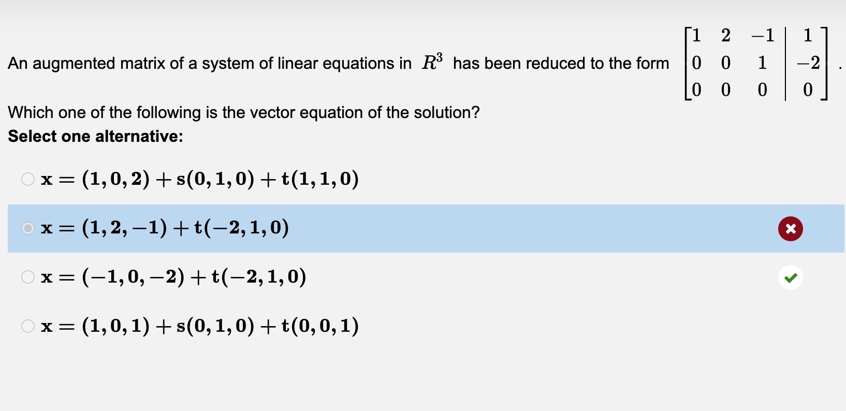
Task: Click the Select one alternative label
Action: point(95,136)
